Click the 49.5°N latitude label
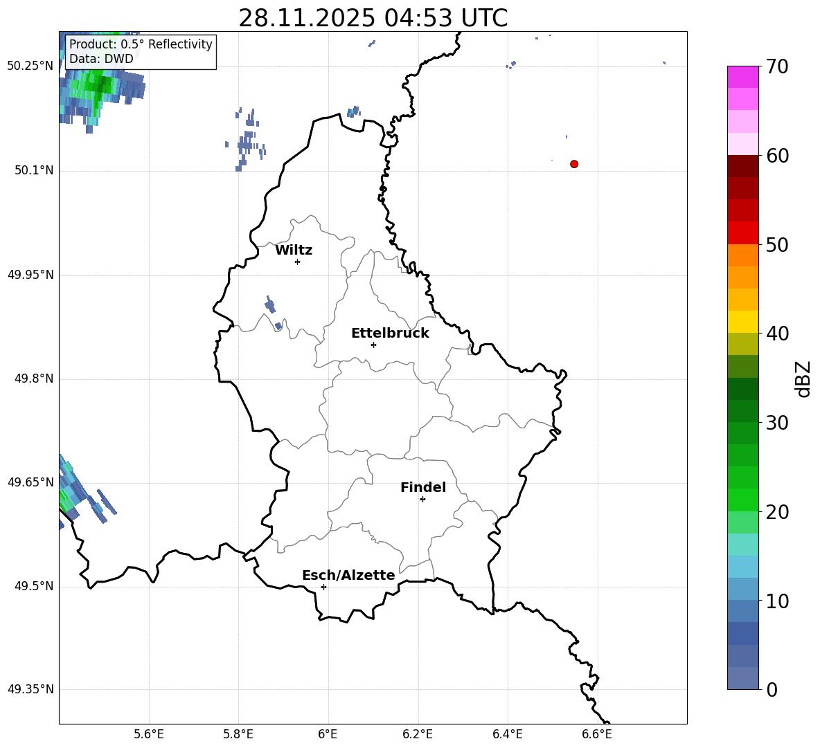The image size is (820, 748). pos(34,586)
